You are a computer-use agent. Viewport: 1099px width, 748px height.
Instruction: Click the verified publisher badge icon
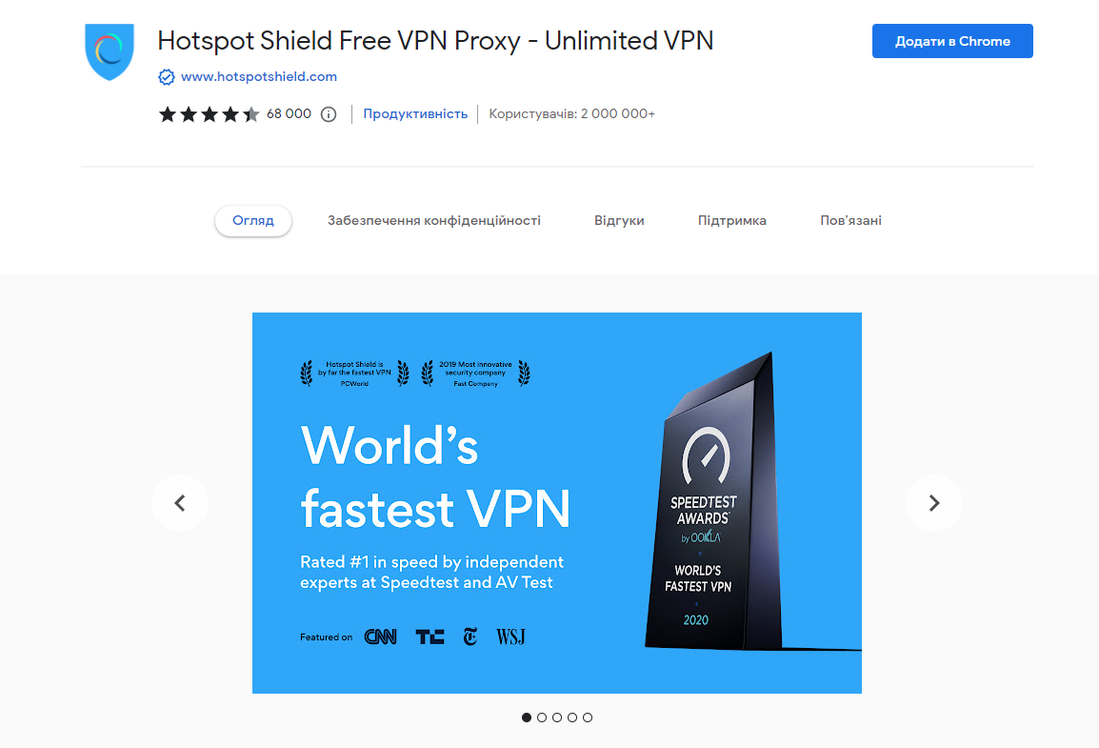coord(166,77)
